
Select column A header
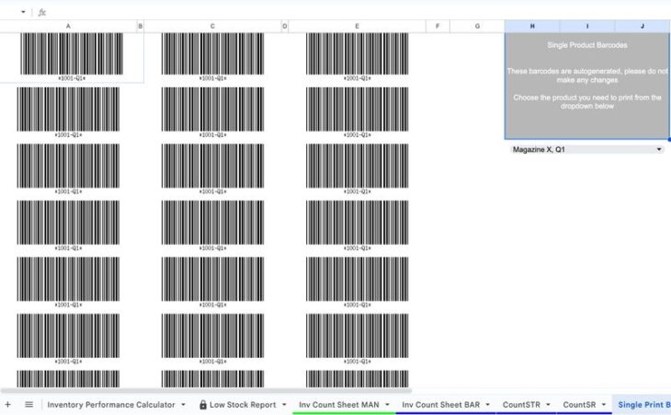[68, 26]
